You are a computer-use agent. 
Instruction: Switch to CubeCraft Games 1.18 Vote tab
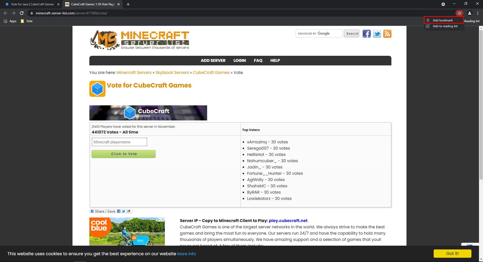(x=92, y=4)
